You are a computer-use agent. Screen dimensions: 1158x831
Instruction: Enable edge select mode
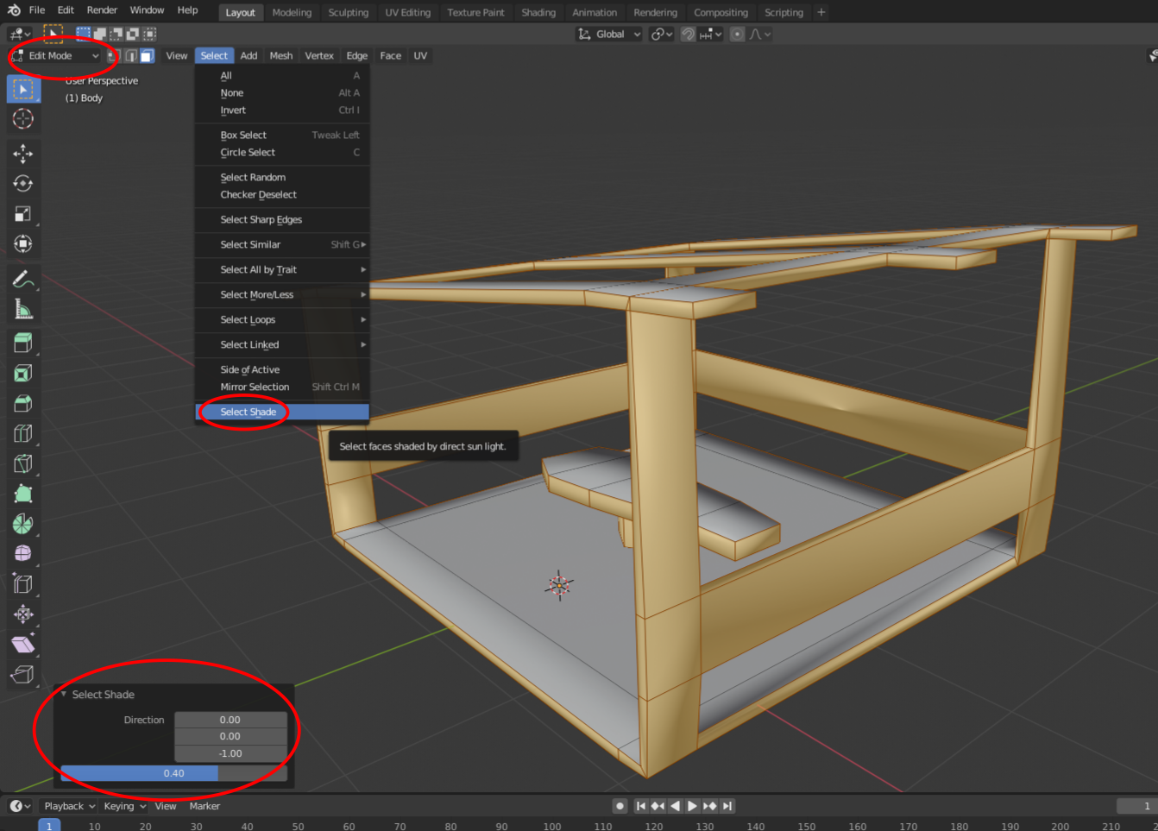click(x=130, y=55)
